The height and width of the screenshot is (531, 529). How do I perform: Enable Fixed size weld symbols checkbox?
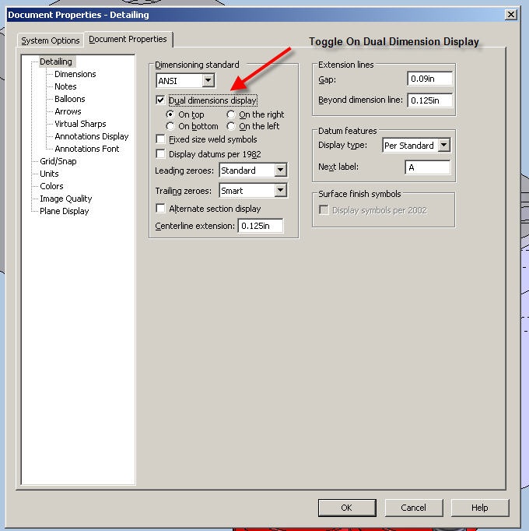click(x=160, y=139)
